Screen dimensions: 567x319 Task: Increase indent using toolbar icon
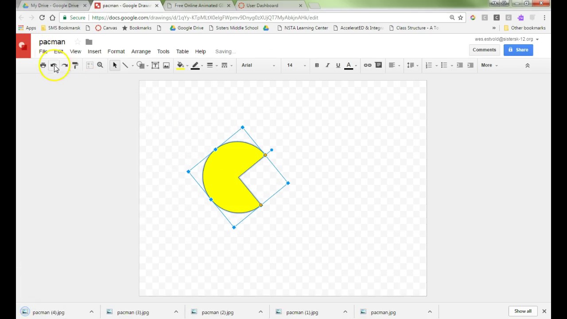[x=470, y=65]
